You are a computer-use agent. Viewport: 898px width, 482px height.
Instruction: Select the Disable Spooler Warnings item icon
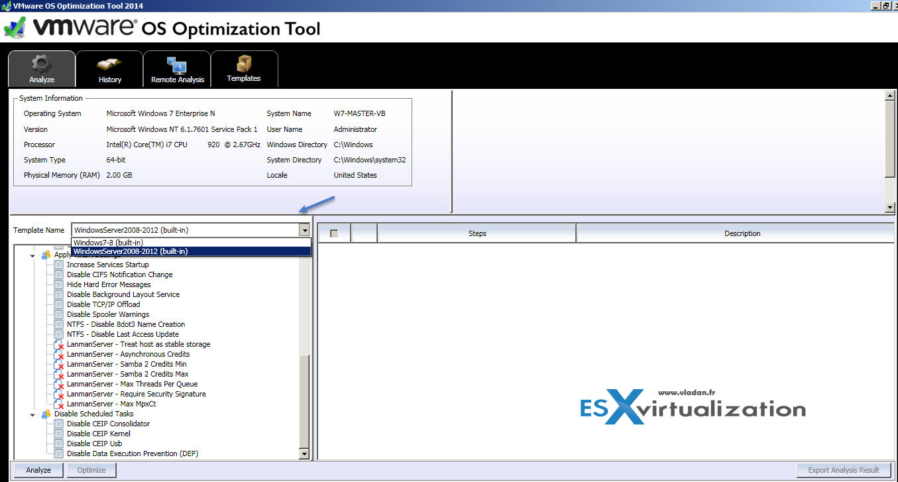pos(58,314)
